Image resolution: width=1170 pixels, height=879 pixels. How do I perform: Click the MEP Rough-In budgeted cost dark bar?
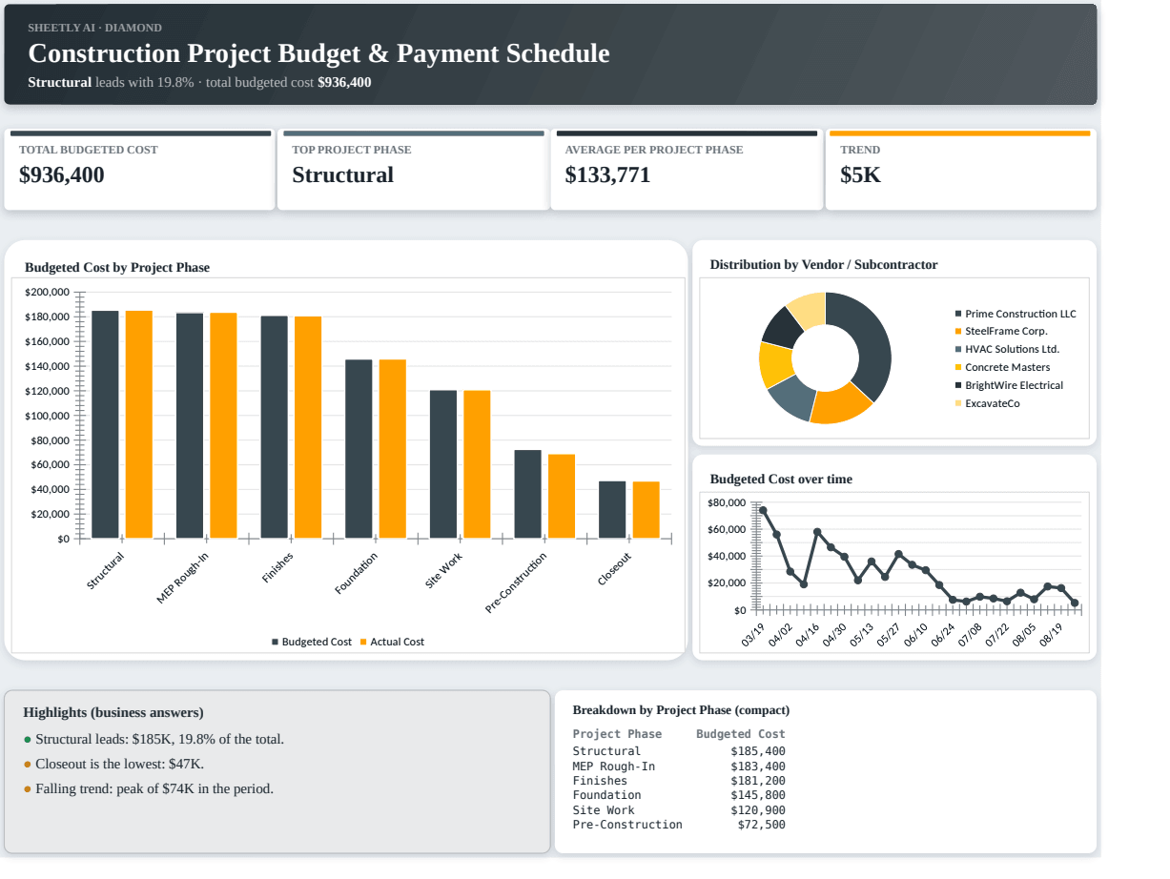[190, 425]
